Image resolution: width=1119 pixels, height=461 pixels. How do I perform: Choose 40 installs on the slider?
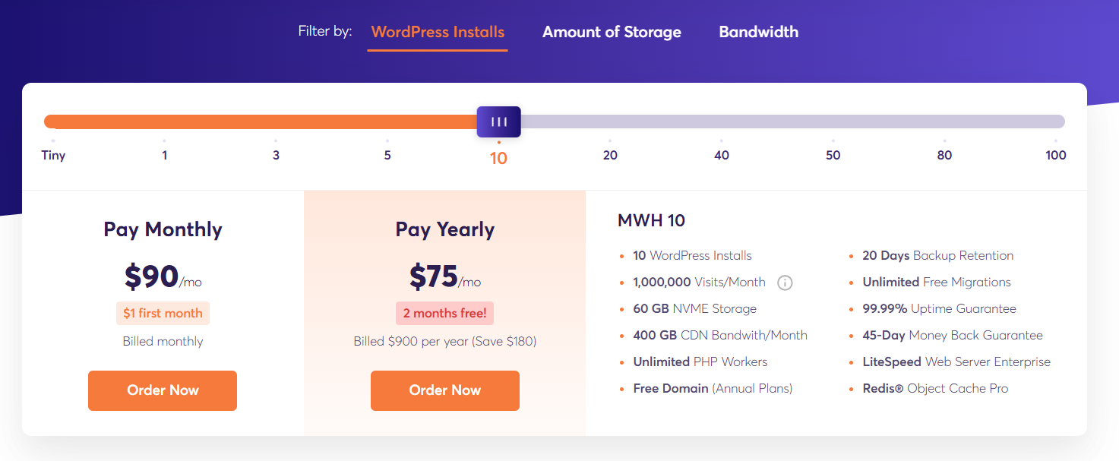tap(722, 155)
